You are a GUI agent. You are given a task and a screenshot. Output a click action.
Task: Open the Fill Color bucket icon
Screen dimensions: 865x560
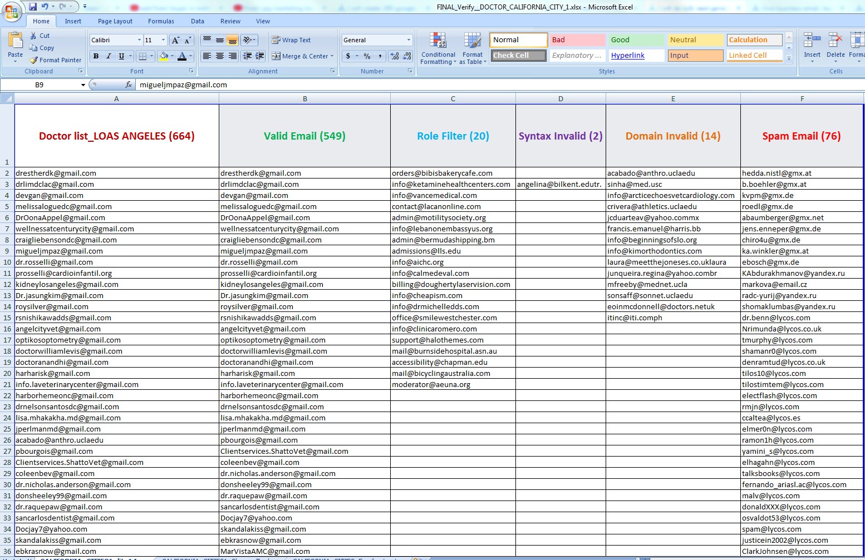(165, 56)
